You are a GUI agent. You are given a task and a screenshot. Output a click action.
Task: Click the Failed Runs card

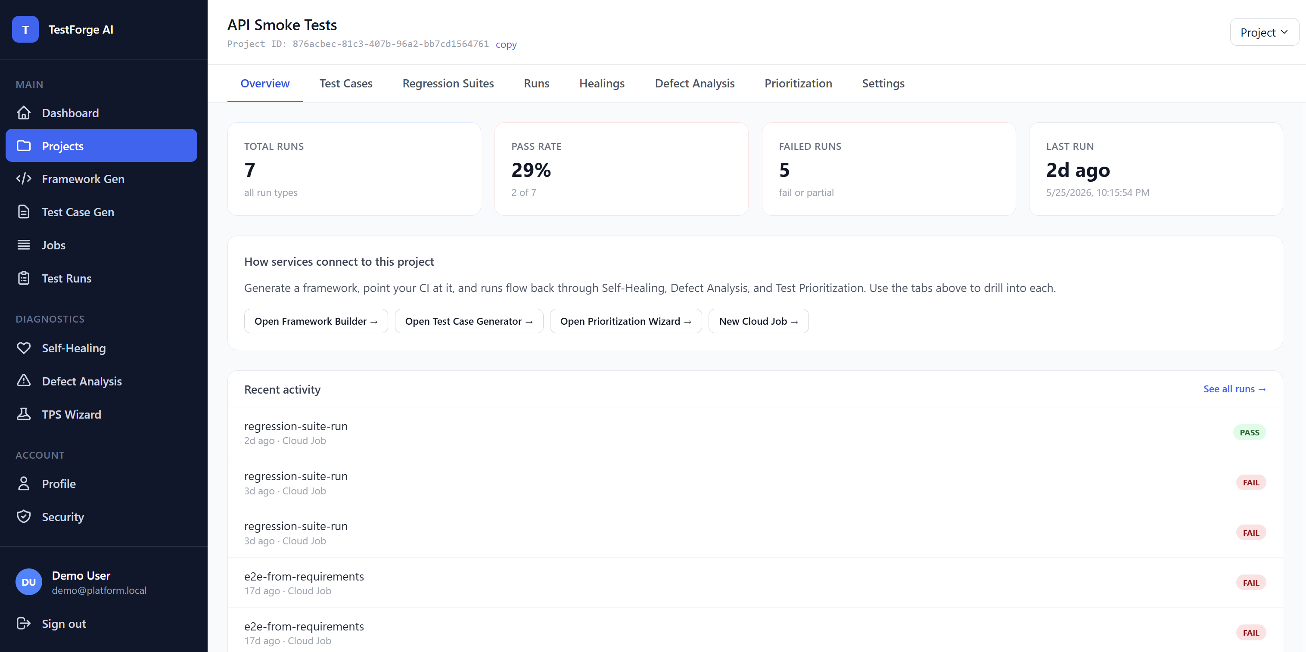click(889, 169)
